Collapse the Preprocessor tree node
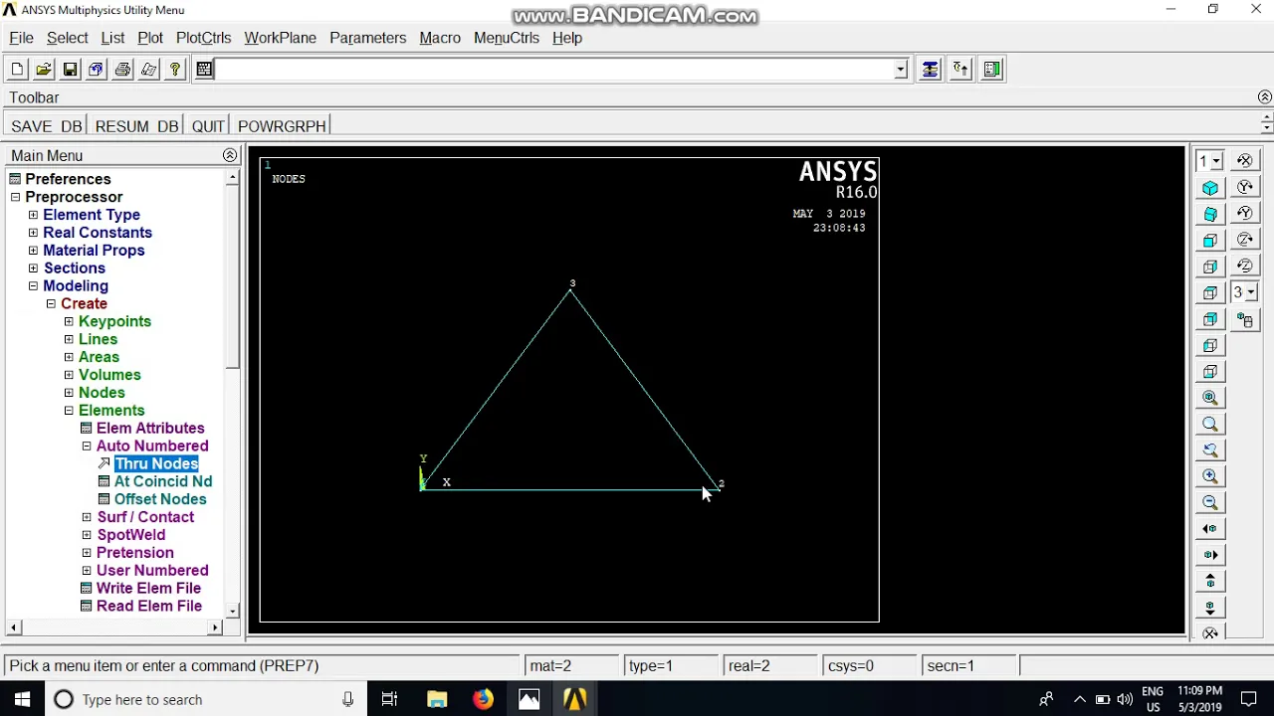This screenshot has width=1274, height=716. 15,197
